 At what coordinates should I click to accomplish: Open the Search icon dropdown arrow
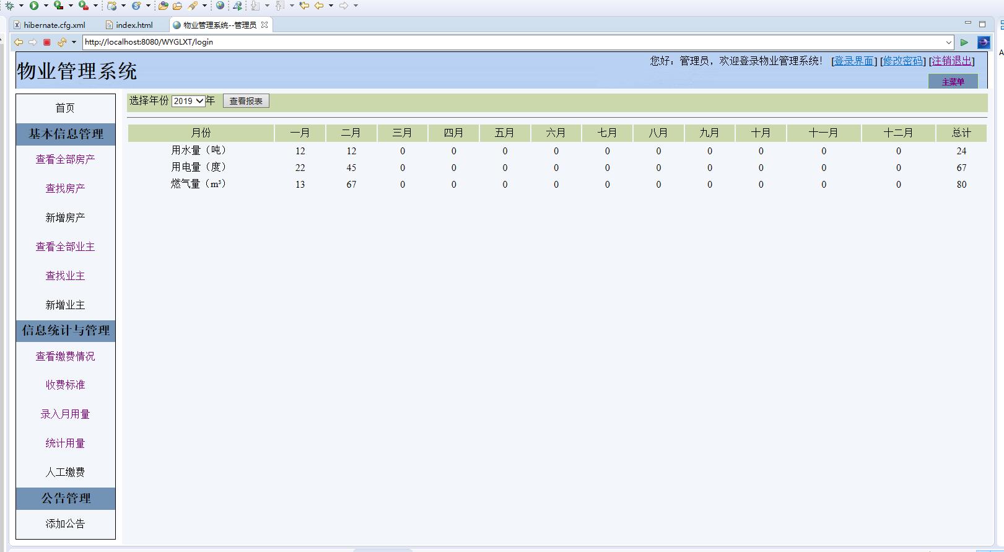point(204,6)
